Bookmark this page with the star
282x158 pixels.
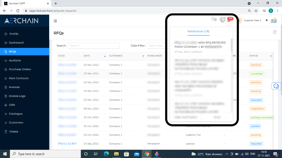256,11
